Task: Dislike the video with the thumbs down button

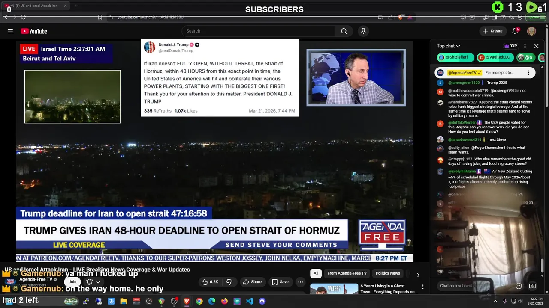Action: point(229,282)
